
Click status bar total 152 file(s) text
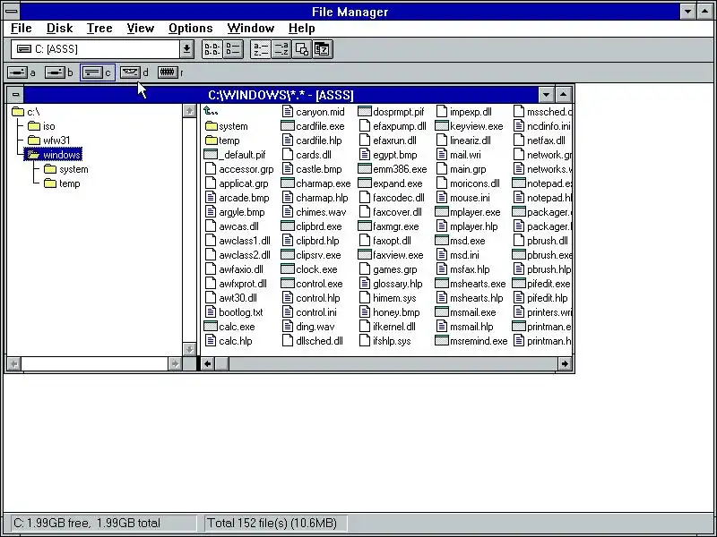coord(272,523)
